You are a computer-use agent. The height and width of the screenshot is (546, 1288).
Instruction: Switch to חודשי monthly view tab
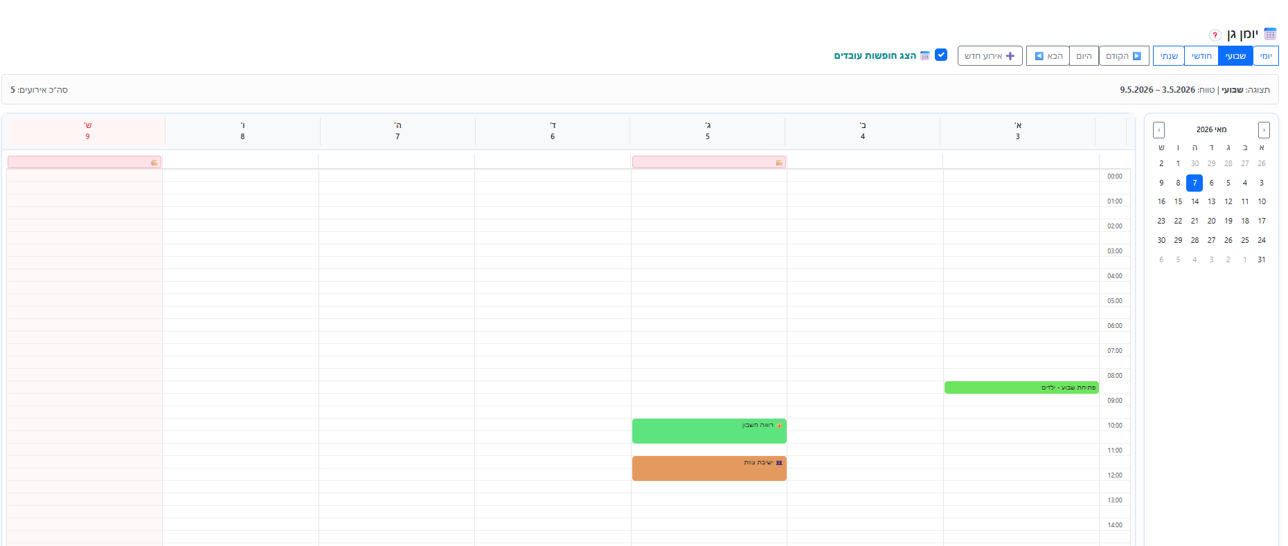pyautogui.click(x=1201, y=56)
